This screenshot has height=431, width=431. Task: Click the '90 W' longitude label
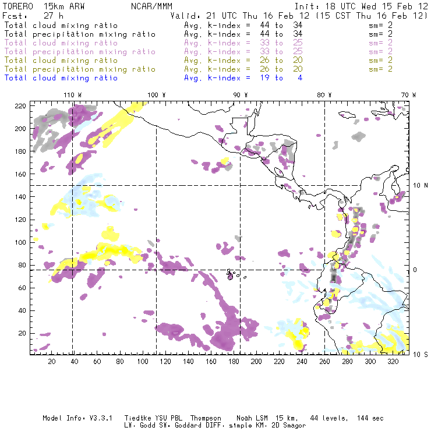241,95
